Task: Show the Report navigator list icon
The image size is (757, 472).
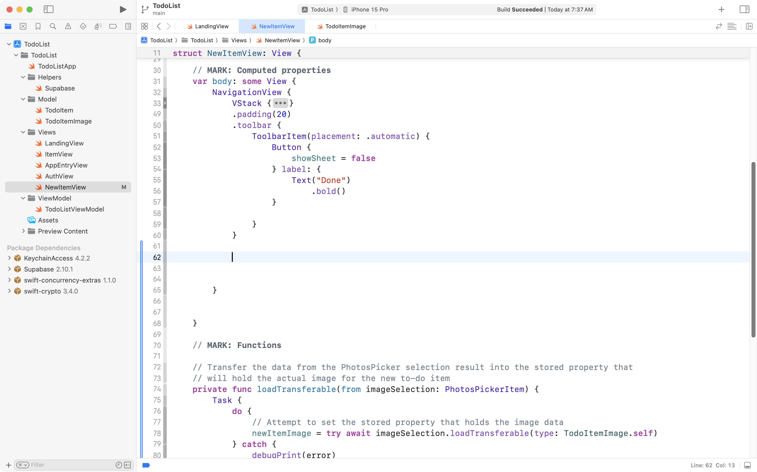Action: point(128,26)
